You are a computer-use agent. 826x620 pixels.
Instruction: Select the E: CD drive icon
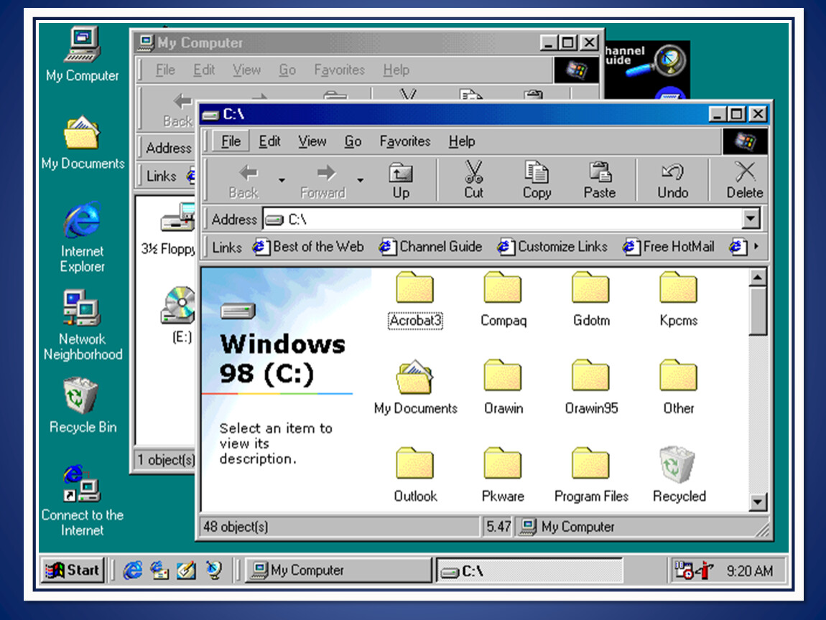[x=179, y=315]
